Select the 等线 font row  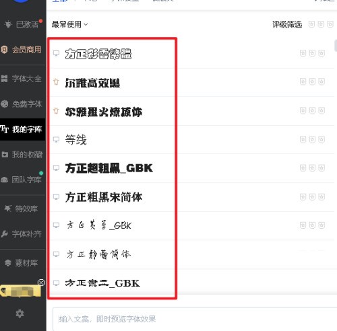coord(191,139)
